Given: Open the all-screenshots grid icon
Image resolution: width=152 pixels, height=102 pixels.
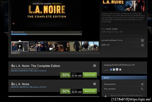Looking at the screenshot, I should click(142, 40).
